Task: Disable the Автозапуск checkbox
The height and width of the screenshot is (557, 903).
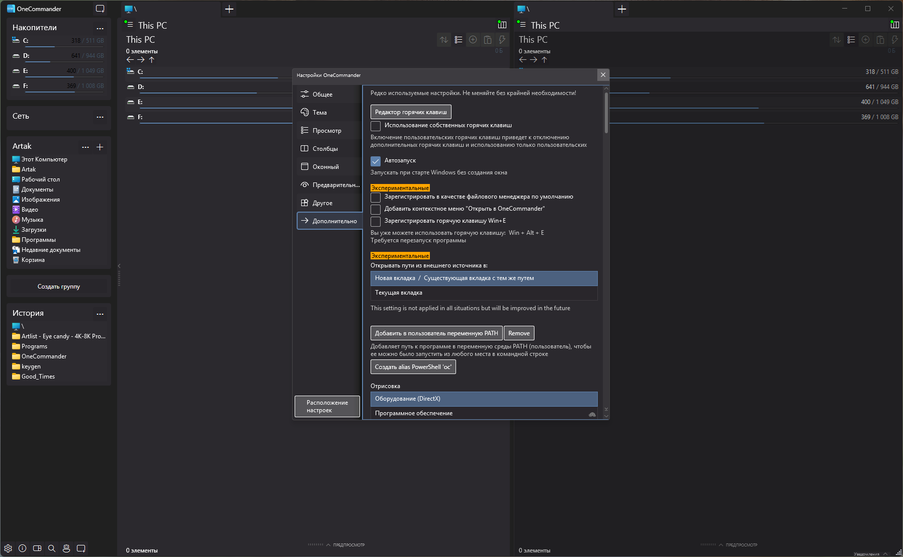Action: point(376,161)
